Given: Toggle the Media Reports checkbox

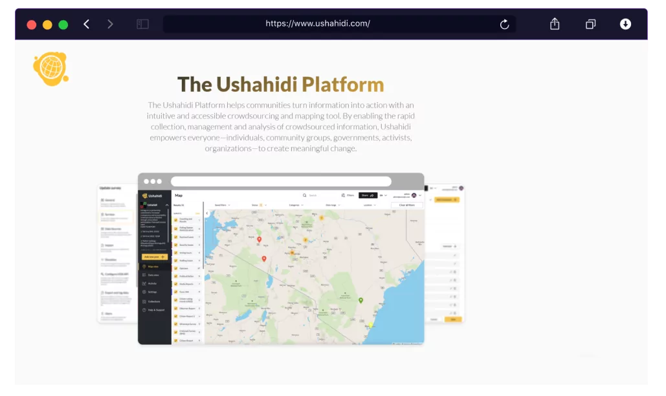Looking at the screenshot, I should pos(176,284).
